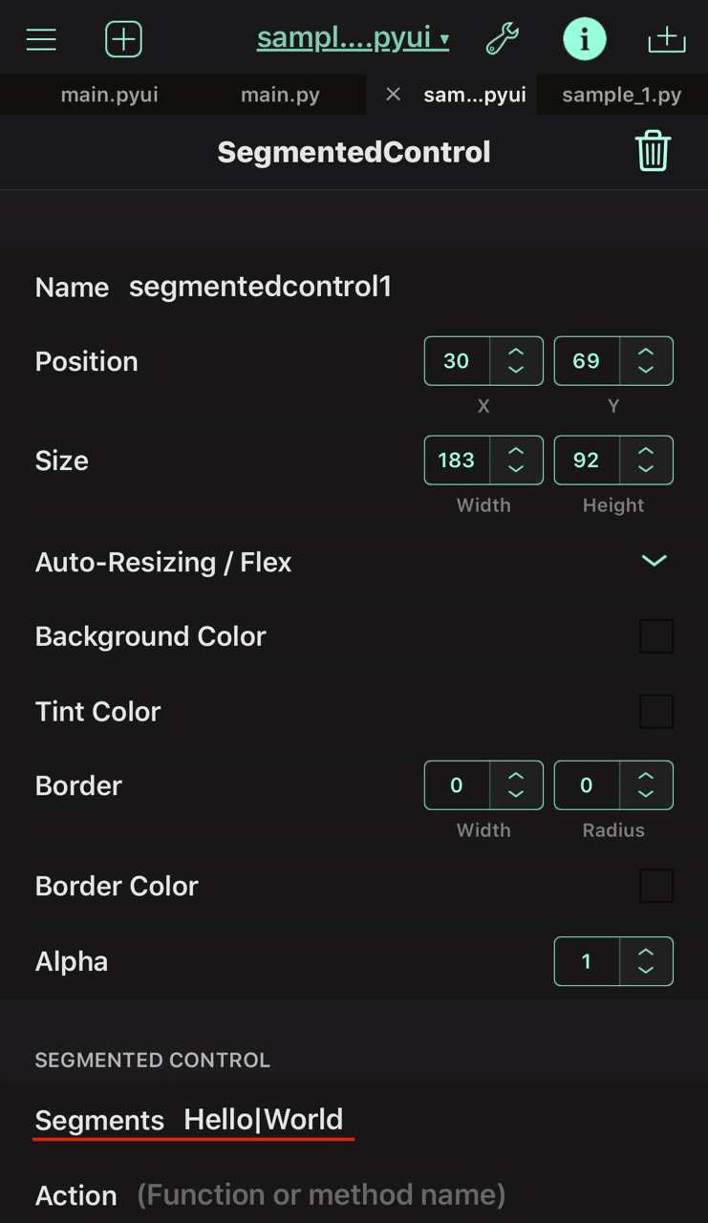The height and width of the screenshot is (1223, 708).
Task: Tap the add new element plus icon
Action: point(123,39)
